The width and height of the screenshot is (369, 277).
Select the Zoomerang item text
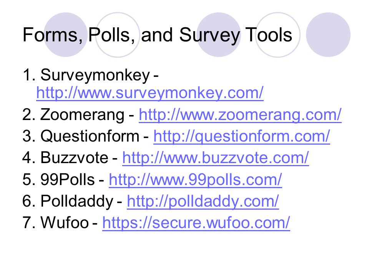[82, 115]
